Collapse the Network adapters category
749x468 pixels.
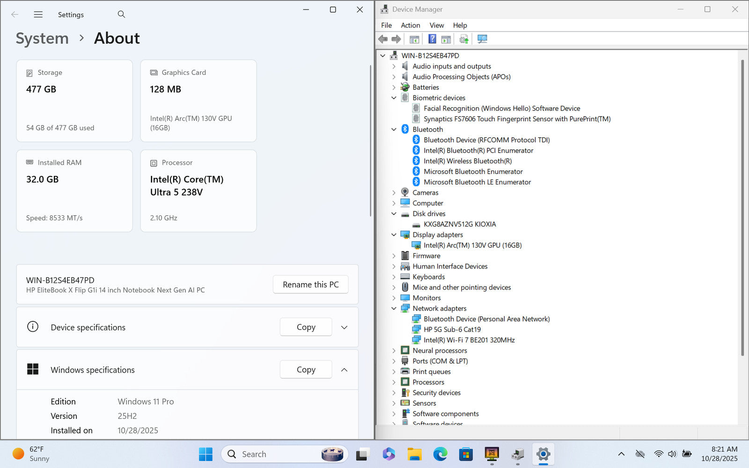coord(394,308)
